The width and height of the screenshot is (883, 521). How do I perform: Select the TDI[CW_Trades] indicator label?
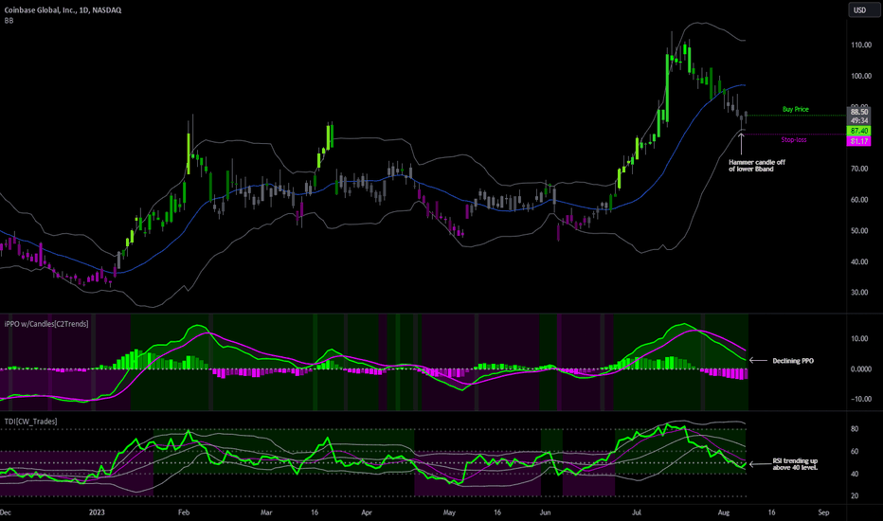pyautogui.click(x=30, y=422)
